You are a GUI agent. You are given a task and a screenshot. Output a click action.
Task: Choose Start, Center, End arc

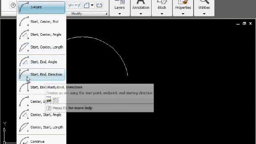click(41, 21)
